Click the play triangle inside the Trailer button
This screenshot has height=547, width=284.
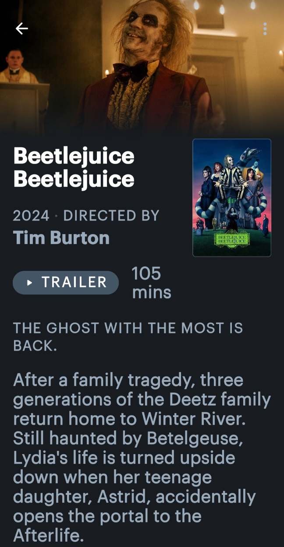30,283
